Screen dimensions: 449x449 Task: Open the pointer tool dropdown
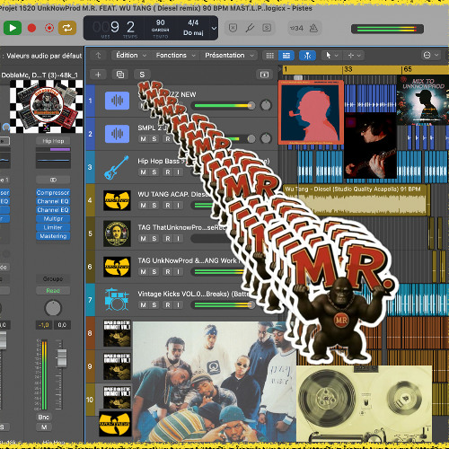click(331, 56)
